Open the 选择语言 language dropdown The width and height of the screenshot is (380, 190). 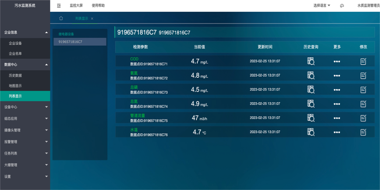(322, 5)
